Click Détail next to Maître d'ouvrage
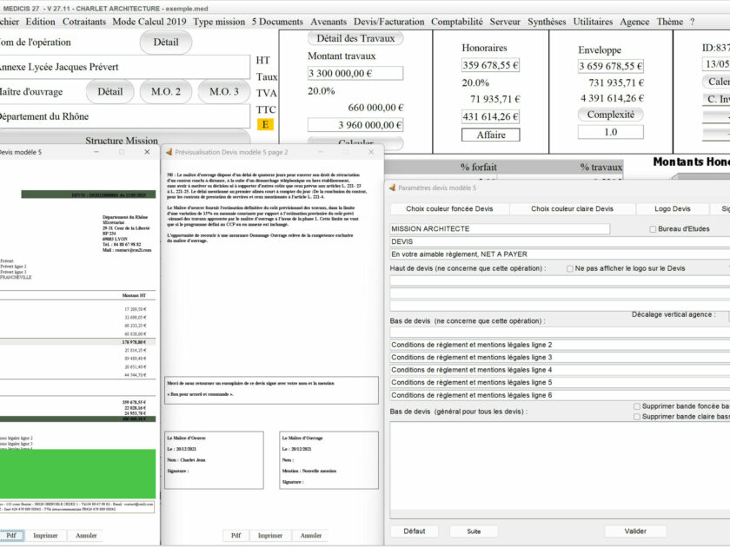730x547 pixels. click(x=109, y=92)
